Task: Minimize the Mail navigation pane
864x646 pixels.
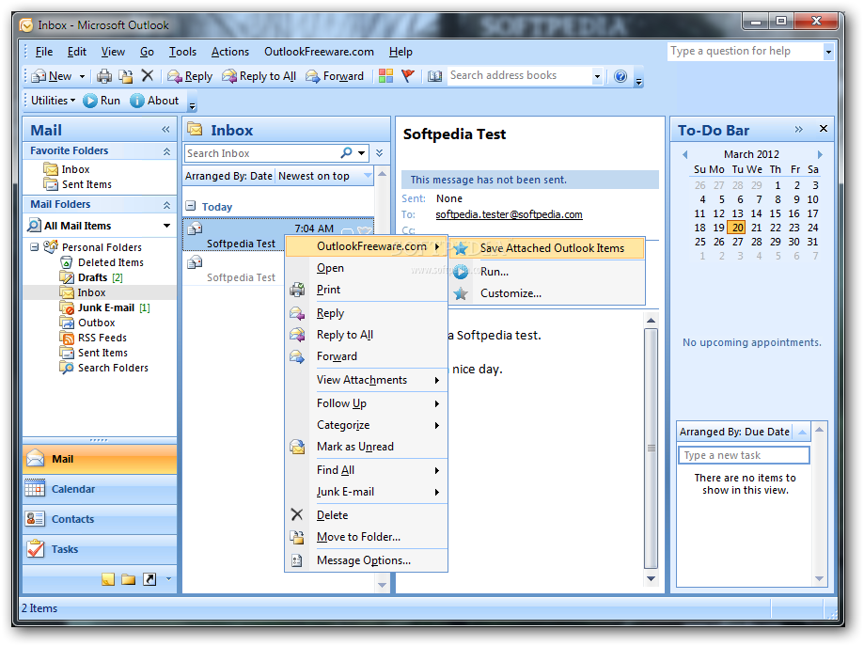Action: click(165, 130)
